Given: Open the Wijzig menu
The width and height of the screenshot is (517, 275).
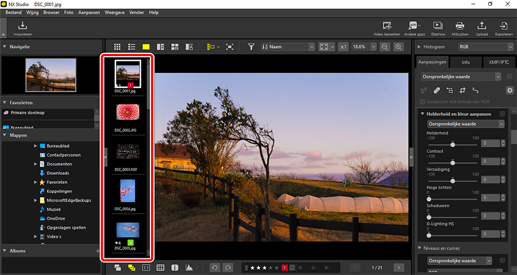Looking at the screenshot, I should [x=33, y=13].
